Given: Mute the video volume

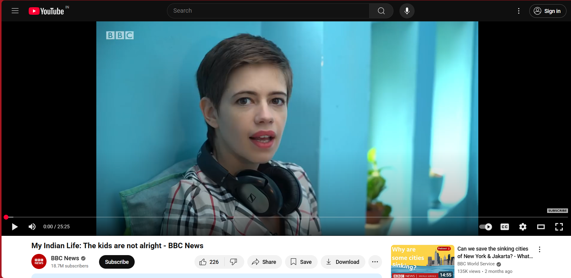Looking at the screenshot, I should (x=32, y=226).
